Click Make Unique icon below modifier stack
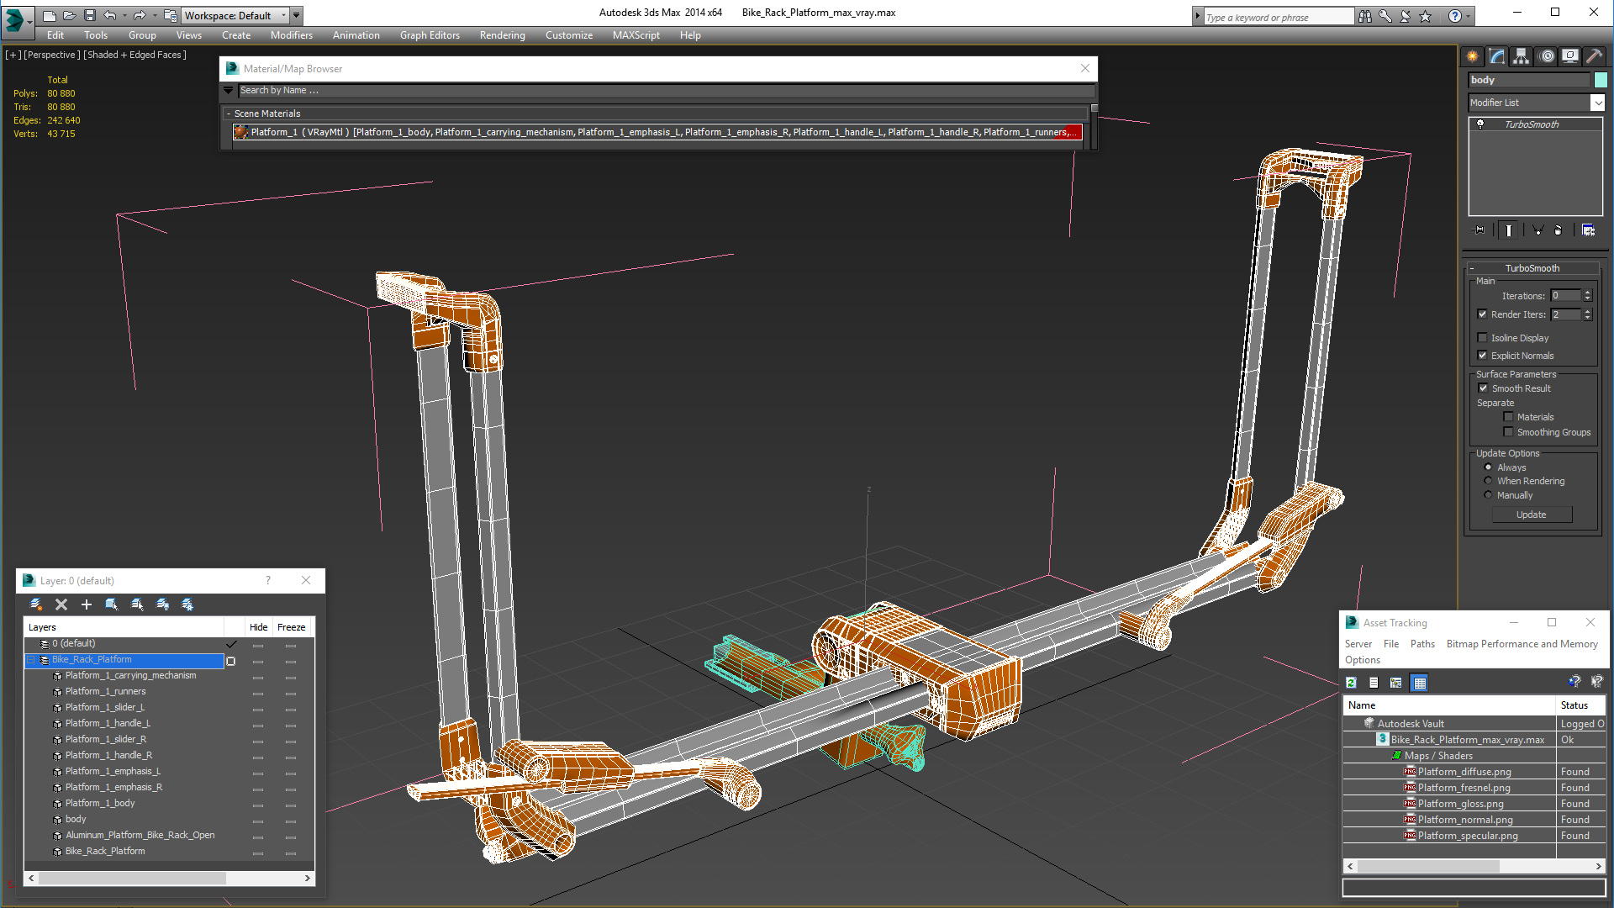The height and width of the screenshot is (908, 1614). pos(1538,230)
